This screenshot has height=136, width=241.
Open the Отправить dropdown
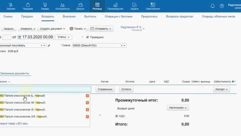click(x=101, y=29)
